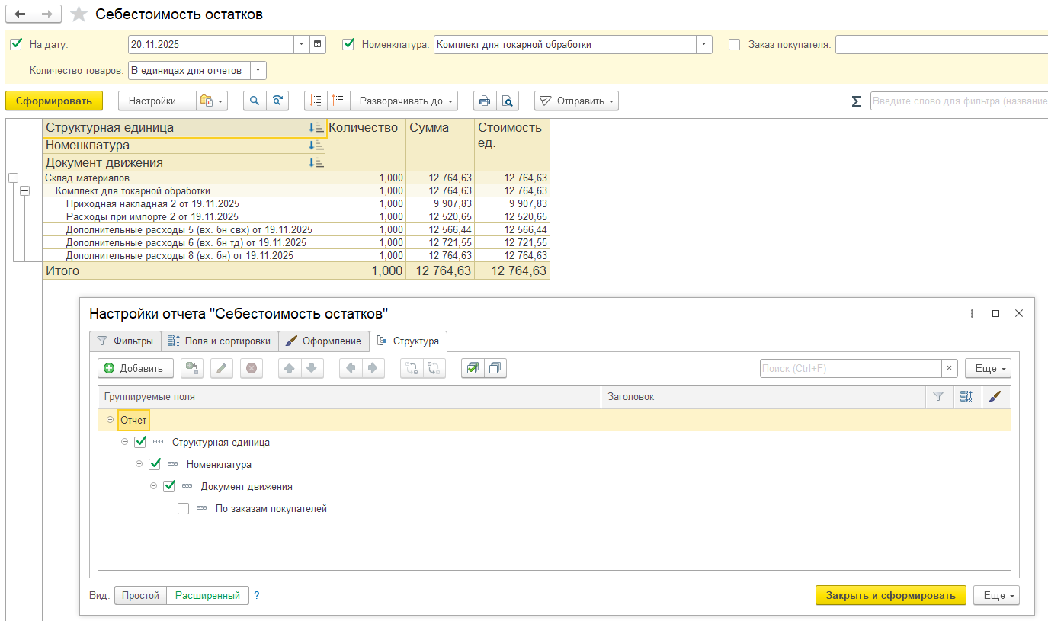Screen dimensions: 1048x621
Task: Switch to the 'Фильтры' tab
Action: click(x=125, y=341)
